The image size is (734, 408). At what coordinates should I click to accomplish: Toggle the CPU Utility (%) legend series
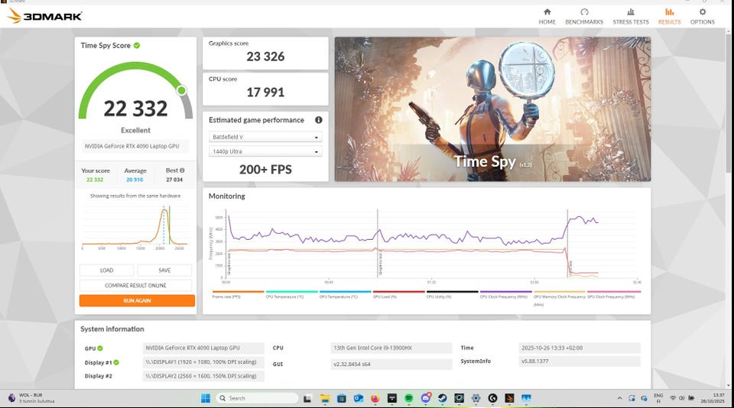[x=452, y=294]
